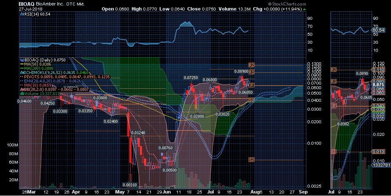Click the 0.07250 price label
The width and height of the screenshot is (391, 196).
point(191,78)
